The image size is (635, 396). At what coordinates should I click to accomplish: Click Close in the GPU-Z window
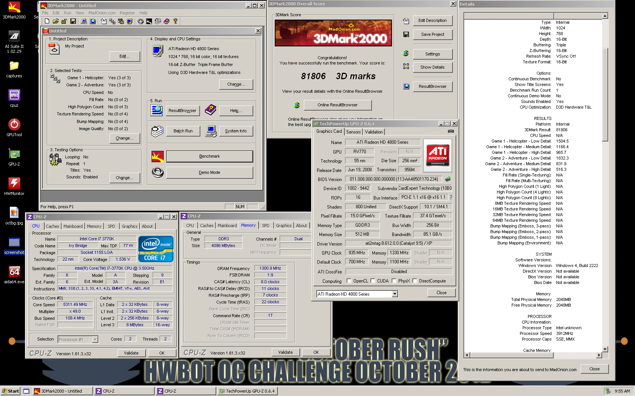pos(441,293)
